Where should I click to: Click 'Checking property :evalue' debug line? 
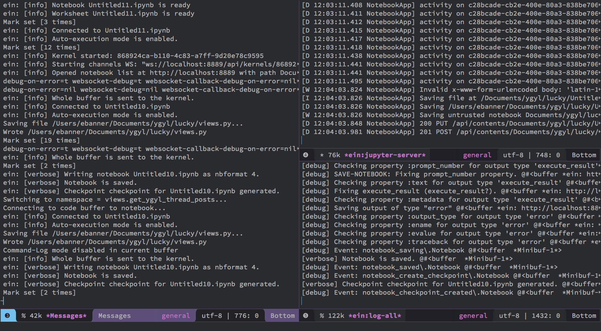(x=451, y=233)
